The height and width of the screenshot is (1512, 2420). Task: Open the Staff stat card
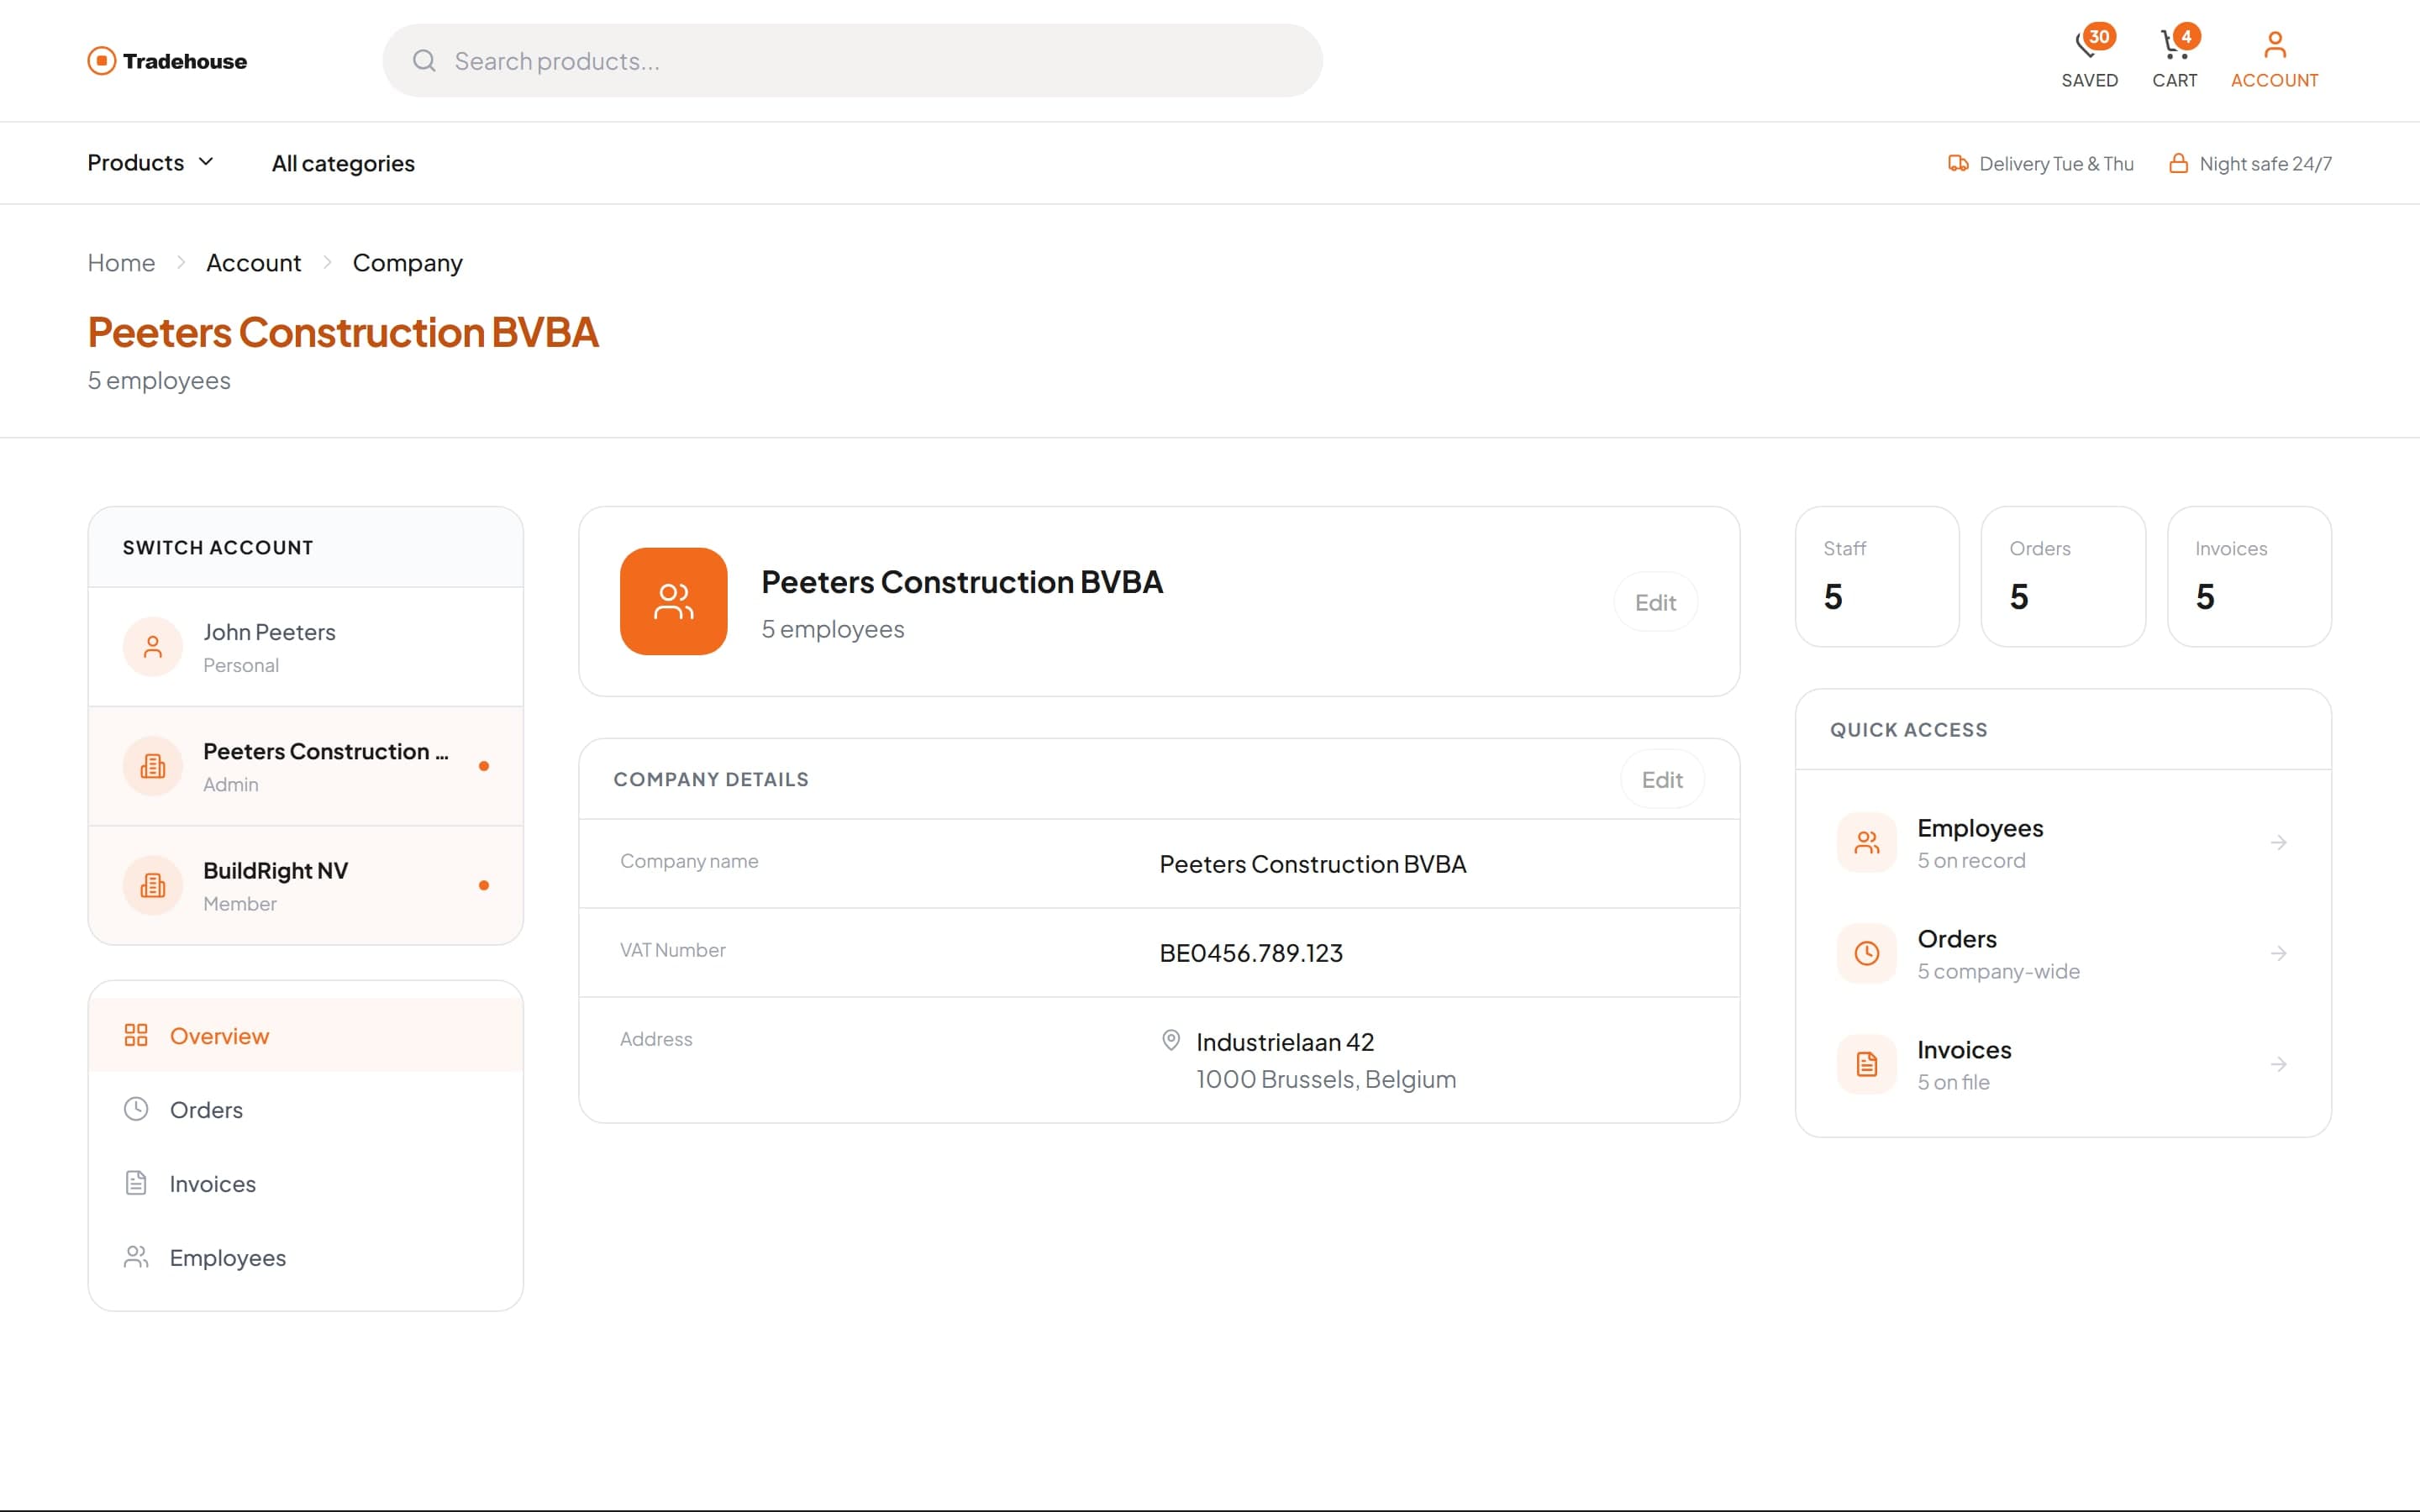(x=1877, y=576)
